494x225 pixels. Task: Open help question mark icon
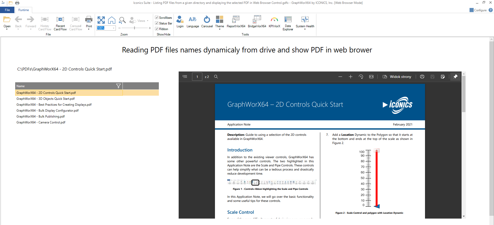pos(491,10)
